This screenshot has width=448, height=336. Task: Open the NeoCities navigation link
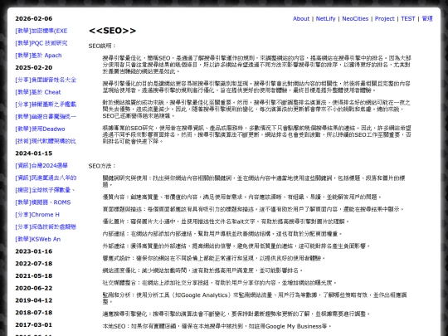click(x=355, y=18)
